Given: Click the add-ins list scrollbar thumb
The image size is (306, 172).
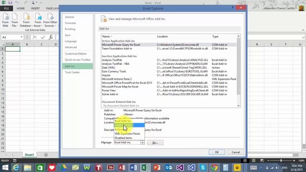Looking at the screenshot, I should coord(238,66).
